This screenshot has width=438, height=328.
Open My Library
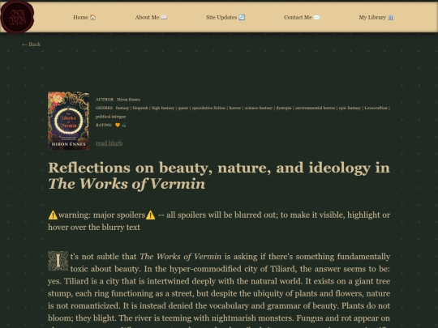376,17
